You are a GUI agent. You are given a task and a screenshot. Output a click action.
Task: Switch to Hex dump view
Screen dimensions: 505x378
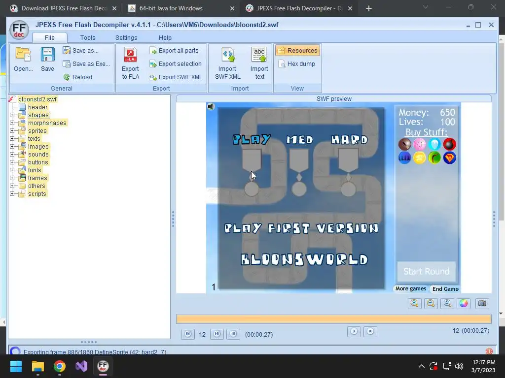point(296,63)
